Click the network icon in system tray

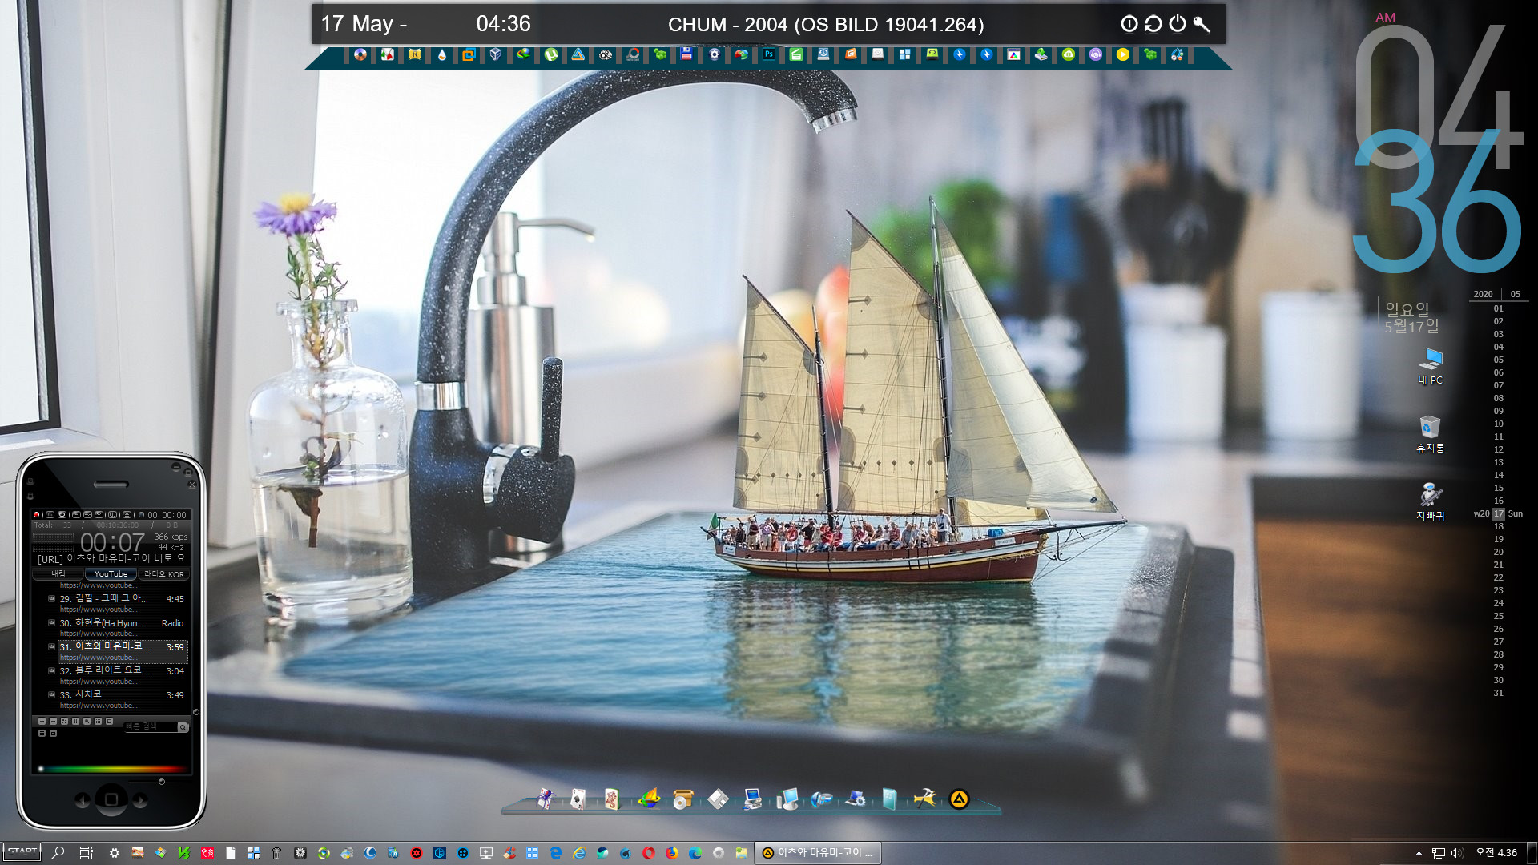1438,853
